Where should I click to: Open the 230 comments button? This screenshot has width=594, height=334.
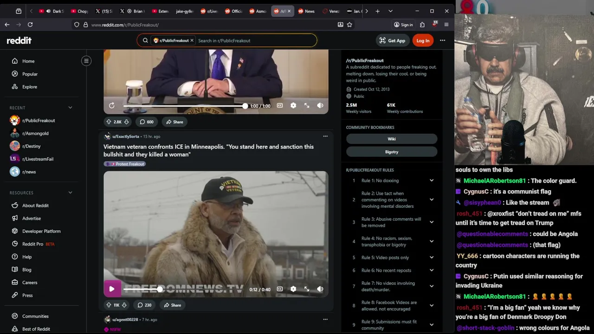(144, 305)
